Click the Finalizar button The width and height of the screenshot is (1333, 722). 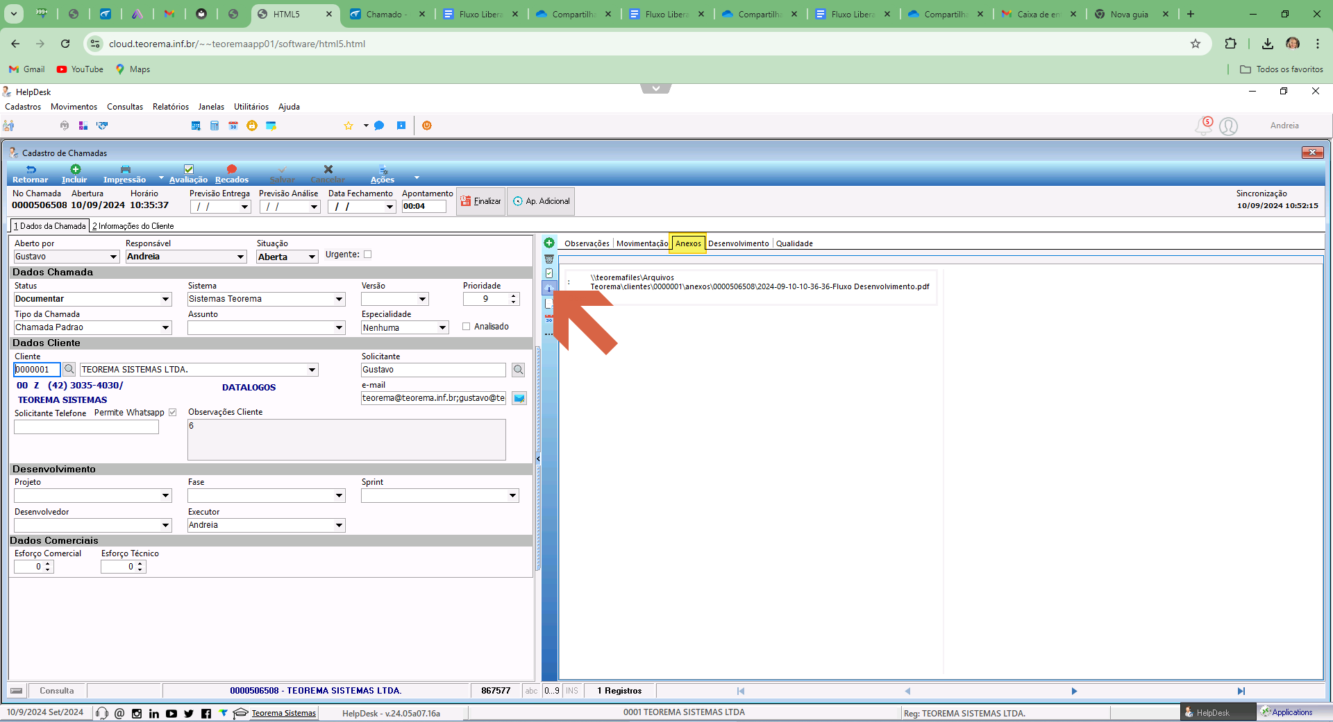pyautogui.click(x=480, y=201)
